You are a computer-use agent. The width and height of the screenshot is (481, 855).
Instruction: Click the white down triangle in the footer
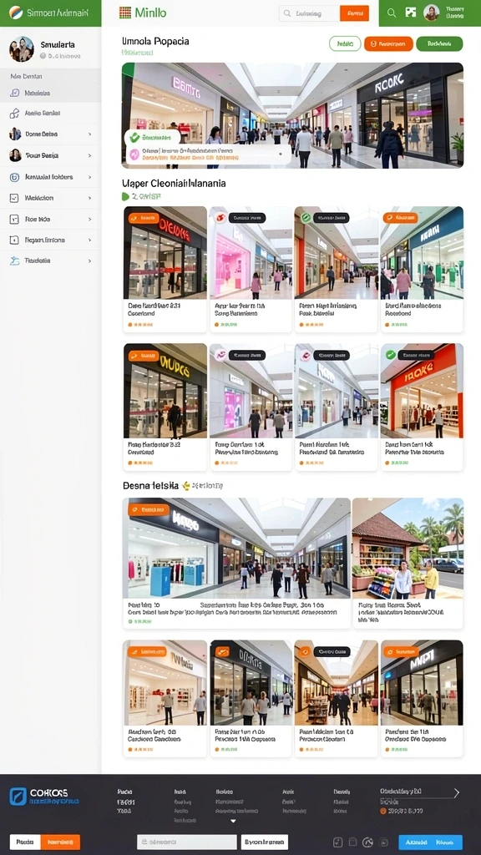[234, 821]
